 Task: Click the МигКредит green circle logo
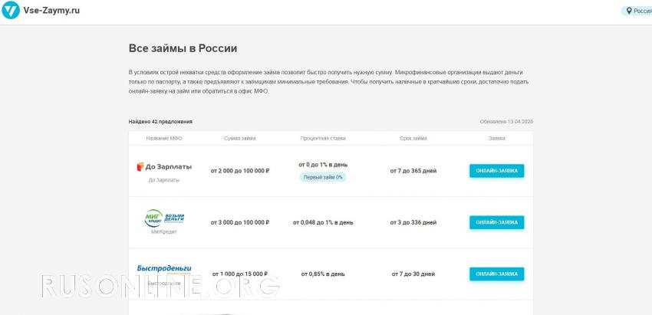click(154, 218)
